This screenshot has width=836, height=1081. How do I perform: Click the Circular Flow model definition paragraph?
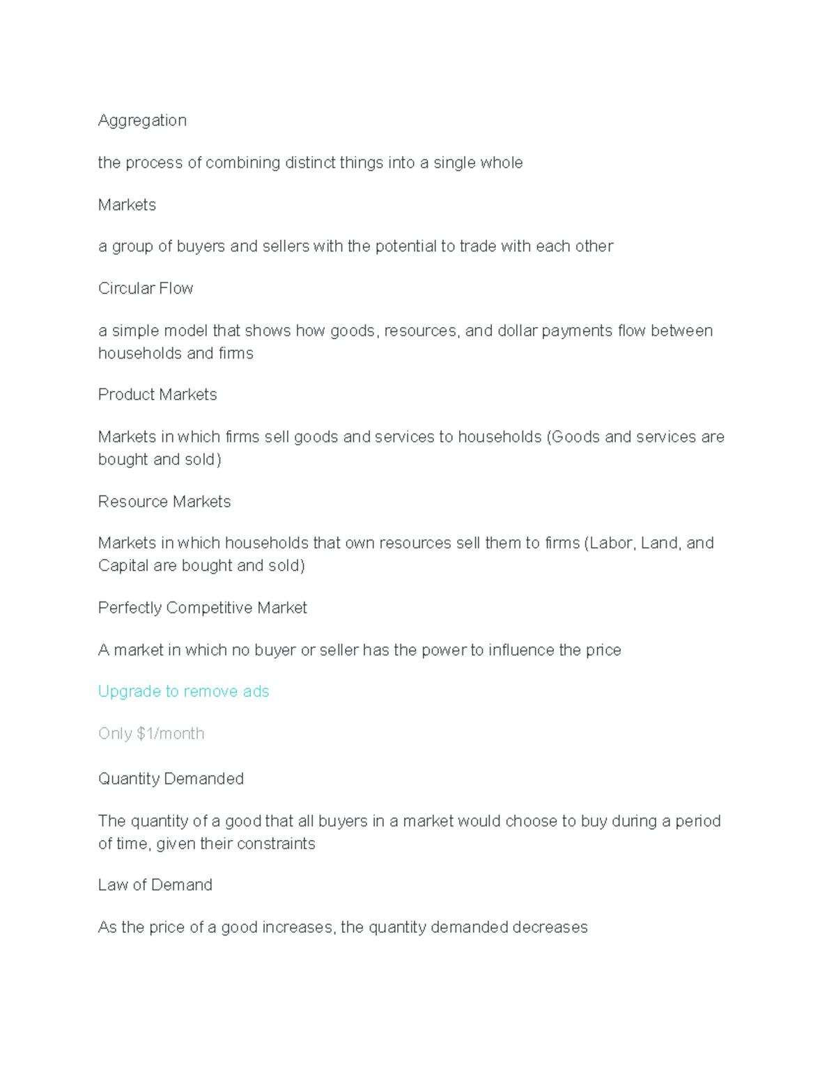[x=405, y=342]
